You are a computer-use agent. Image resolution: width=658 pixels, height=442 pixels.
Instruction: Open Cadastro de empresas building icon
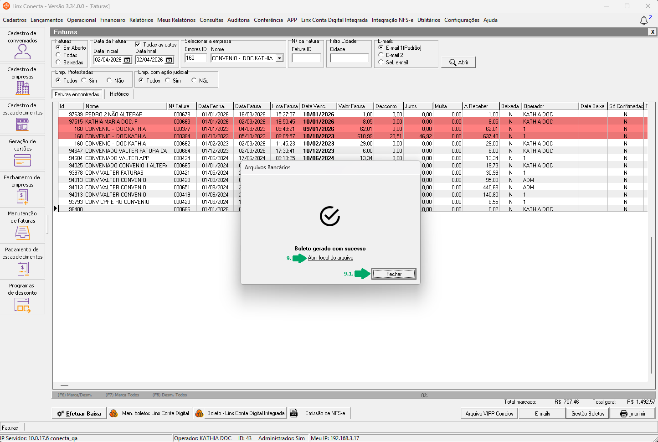[22, 88]
